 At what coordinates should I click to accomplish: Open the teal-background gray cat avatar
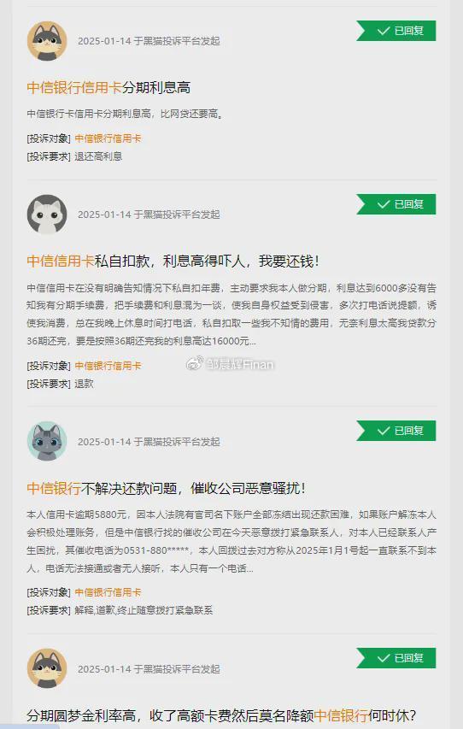tap(47, 441)
